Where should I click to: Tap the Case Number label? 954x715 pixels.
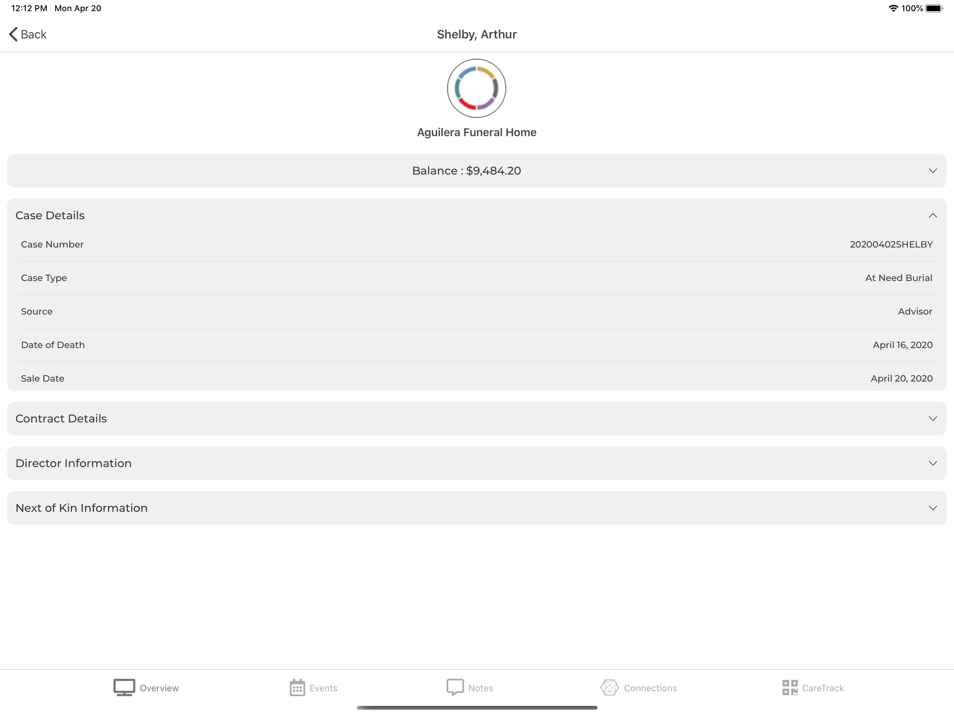click(52, 244)
